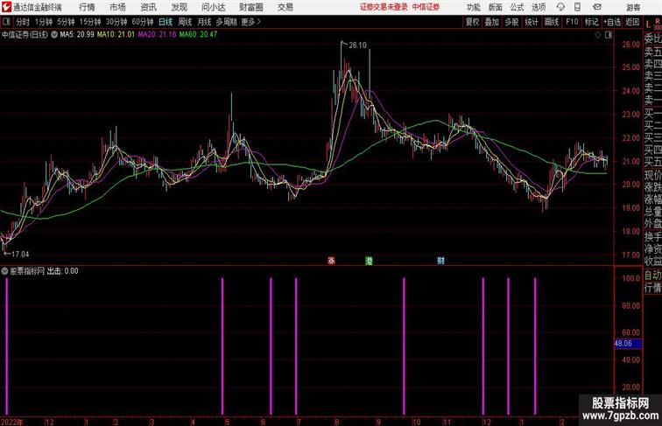Expand the 股票指标网 sub-indicator settings arrow
The width and height of the screenshot is (662, 426).
4,271
